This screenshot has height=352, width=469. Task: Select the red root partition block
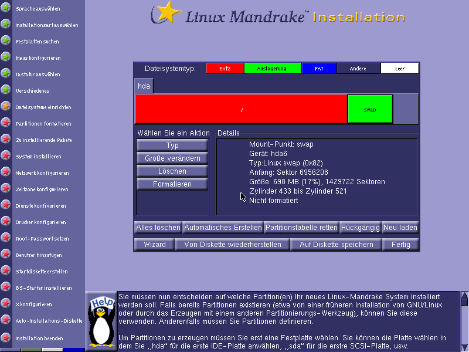coord(241,109)
